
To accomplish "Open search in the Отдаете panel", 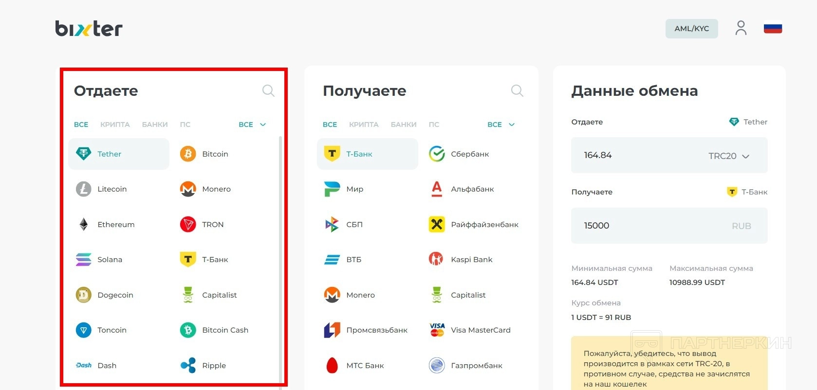I will click(268, 90).
